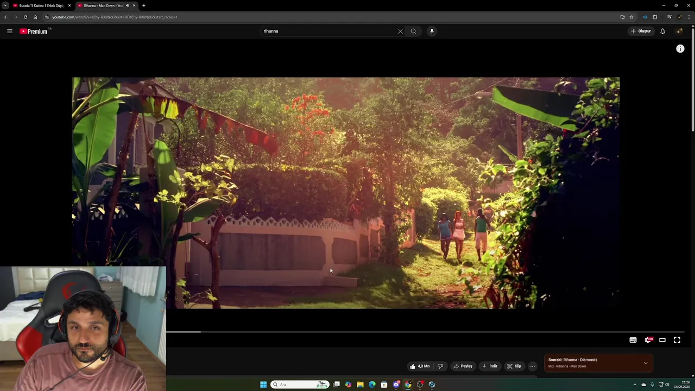Open the blue sound wave extension
The height and width of the screenshot is (391, 695).
tap(645, 17)
